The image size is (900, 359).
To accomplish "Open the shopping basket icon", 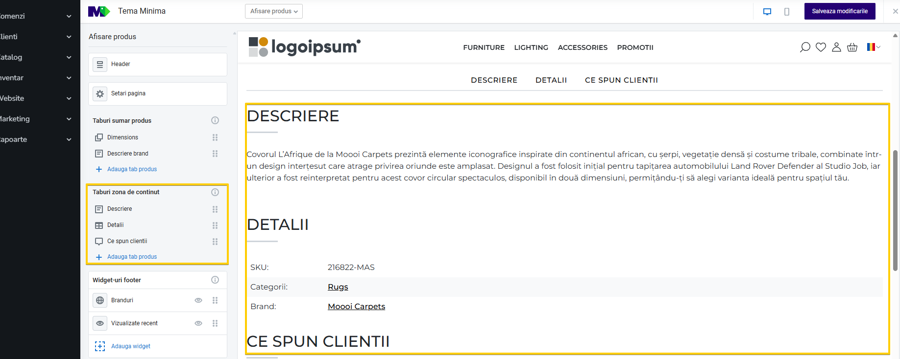I will tap(852, 47).
